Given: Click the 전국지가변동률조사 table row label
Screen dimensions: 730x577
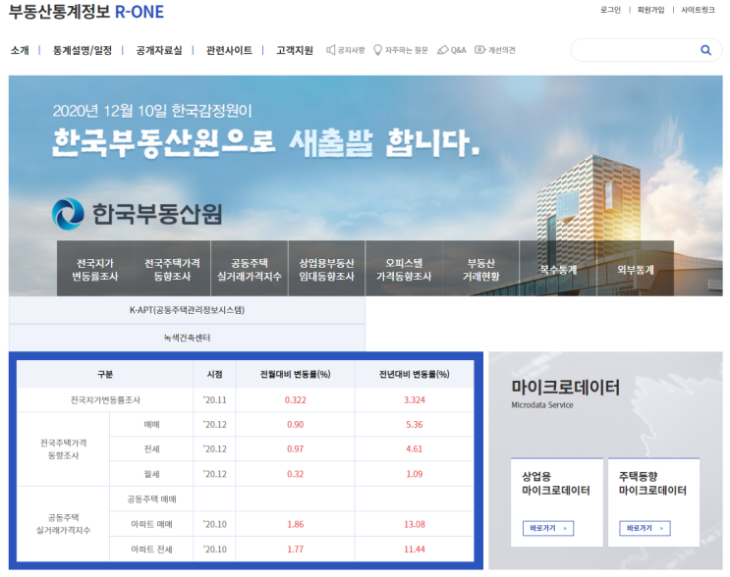Looking at the screenshot, I should point(105,399).
